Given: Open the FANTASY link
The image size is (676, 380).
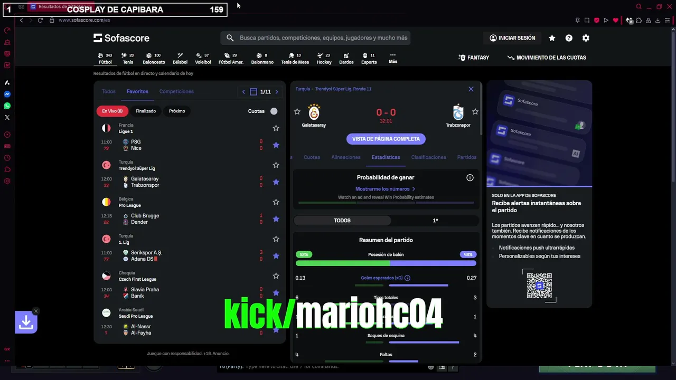Looking at the screenshot, I should [x=474, y=58].
